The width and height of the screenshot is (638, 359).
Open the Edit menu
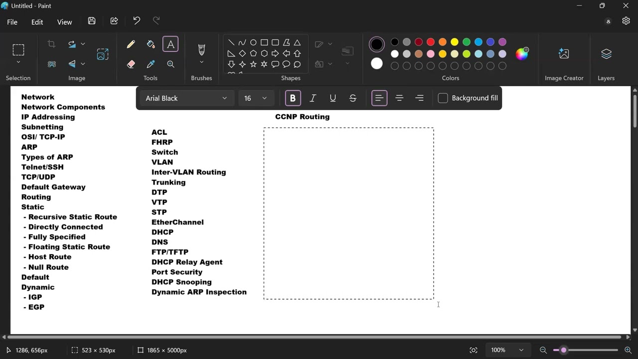37,22
